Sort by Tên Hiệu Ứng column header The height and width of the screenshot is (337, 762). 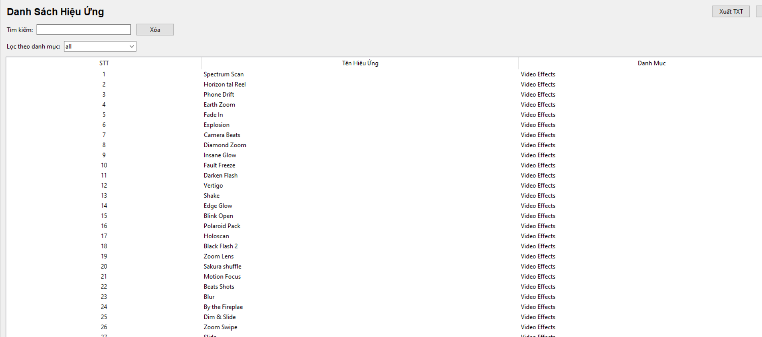click(360, 63)
